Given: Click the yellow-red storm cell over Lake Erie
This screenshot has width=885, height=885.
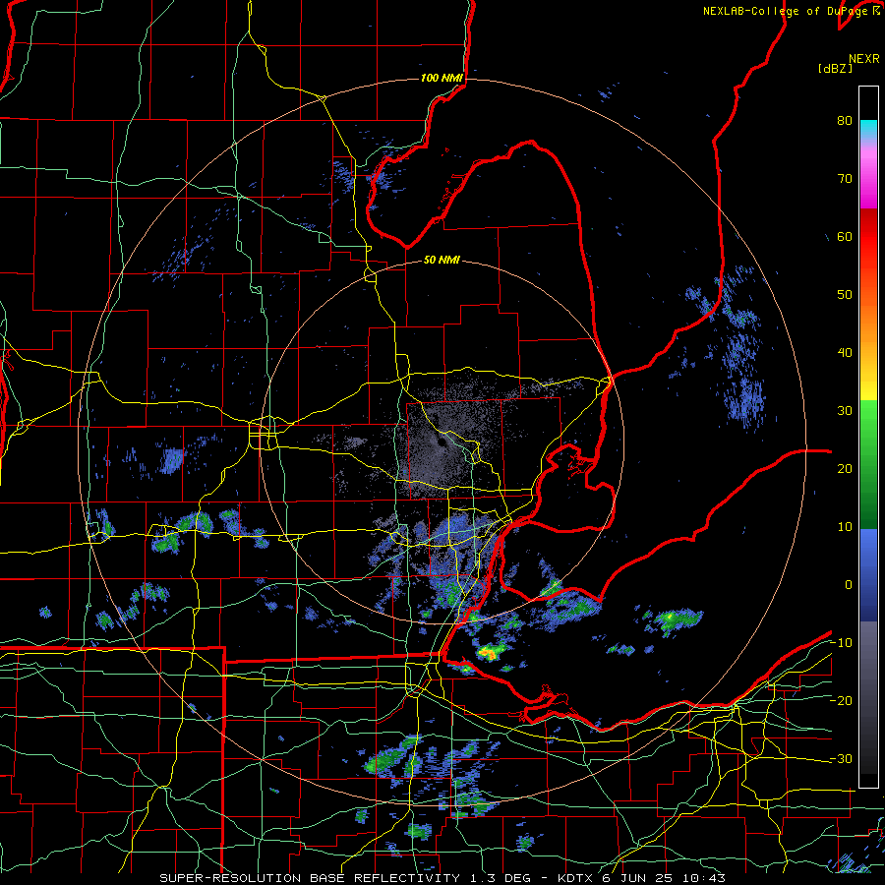Looking at the screenshot, I should point(488,654).
